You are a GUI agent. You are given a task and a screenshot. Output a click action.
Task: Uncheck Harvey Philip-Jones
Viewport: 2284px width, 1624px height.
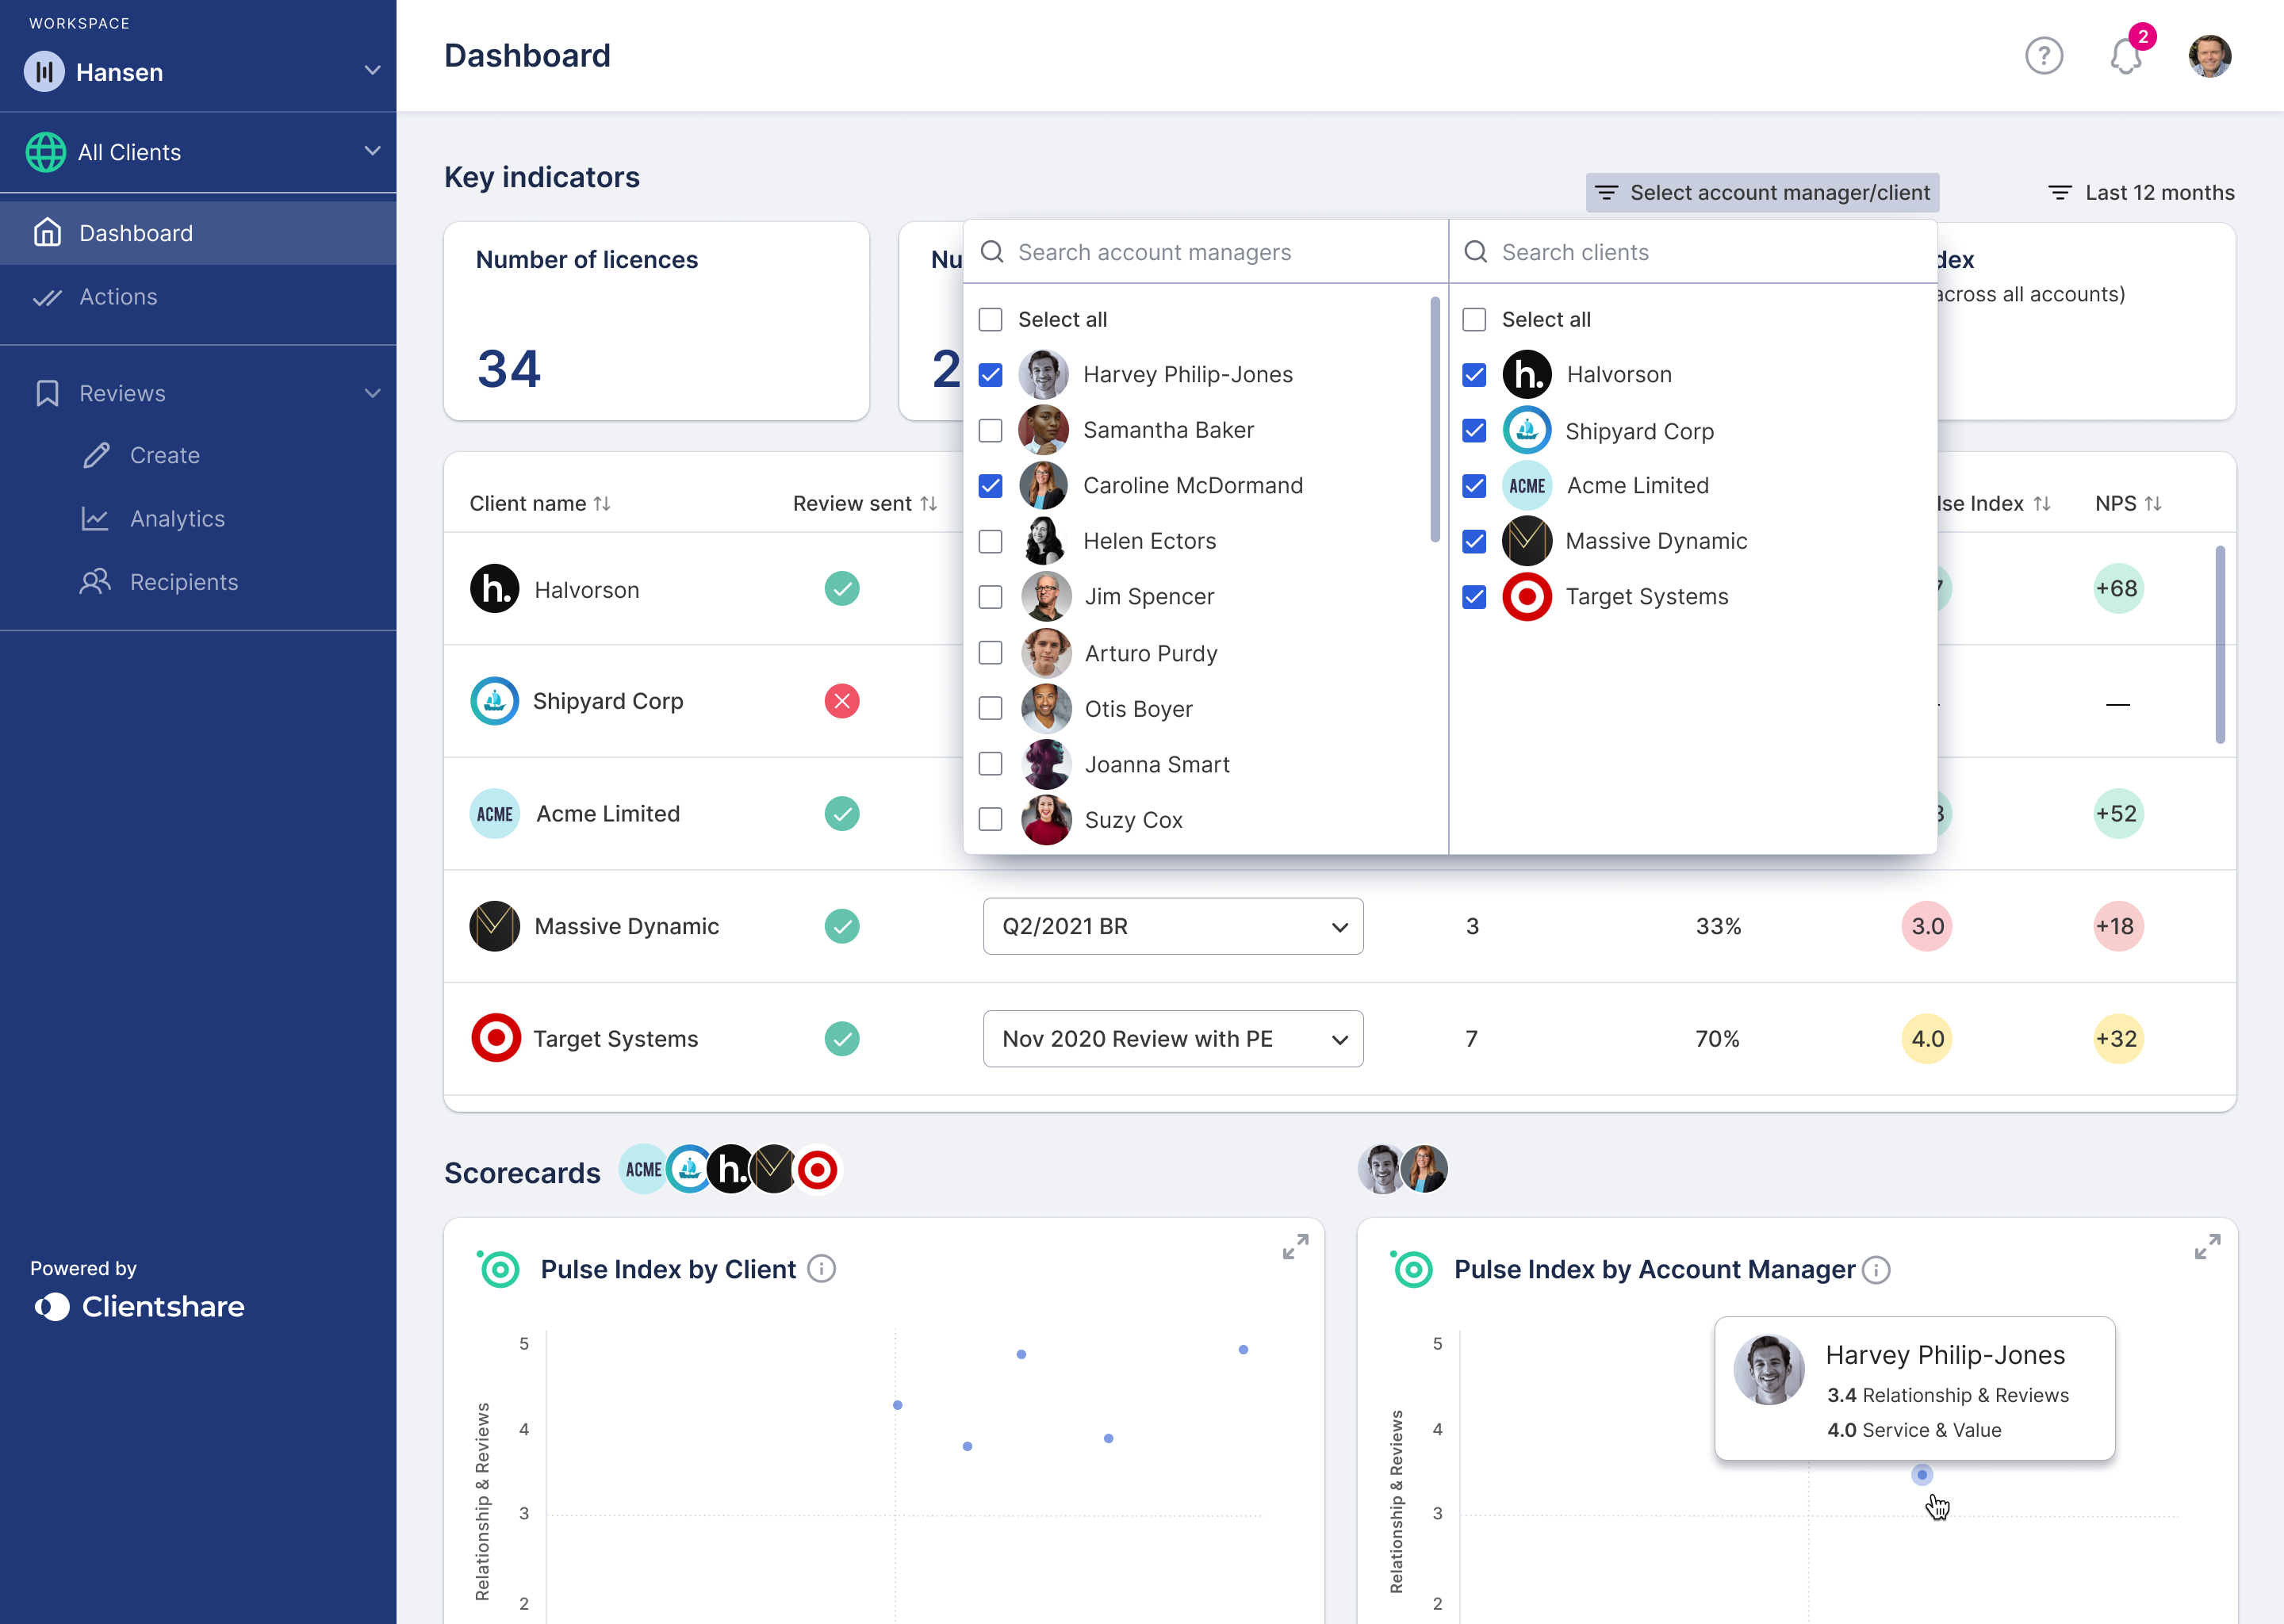pos(990,374)
